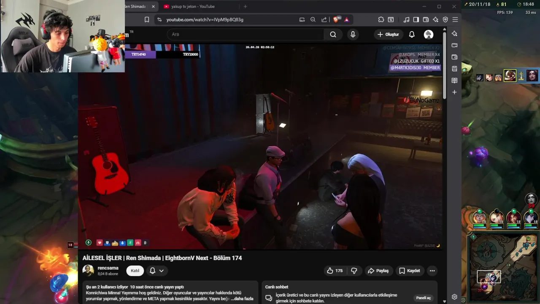Open the Extensions puzzle icon
This screenshot has height=304, width=540.
[x=381, y=19]
